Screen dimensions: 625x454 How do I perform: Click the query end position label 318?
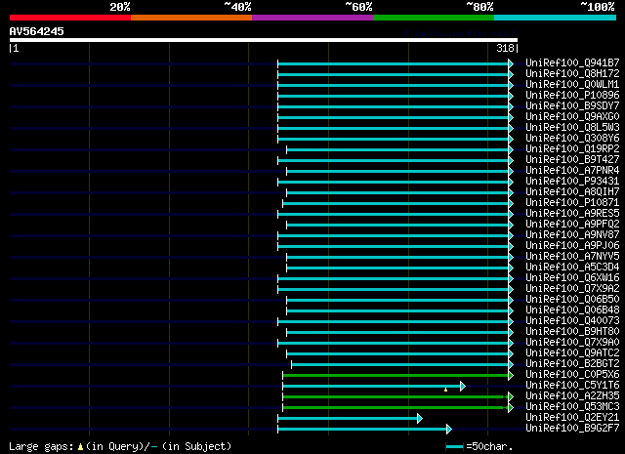(x=506, y=48)
